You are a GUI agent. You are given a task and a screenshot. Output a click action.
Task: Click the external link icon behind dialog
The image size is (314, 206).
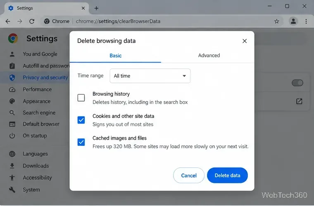click(299, 101)
